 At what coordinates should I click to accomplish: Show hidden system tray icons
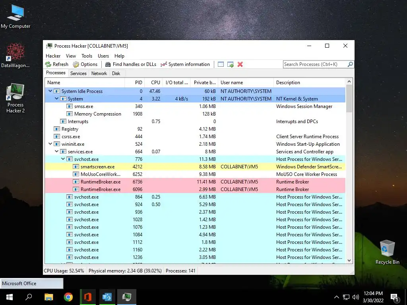coord(336,297)
